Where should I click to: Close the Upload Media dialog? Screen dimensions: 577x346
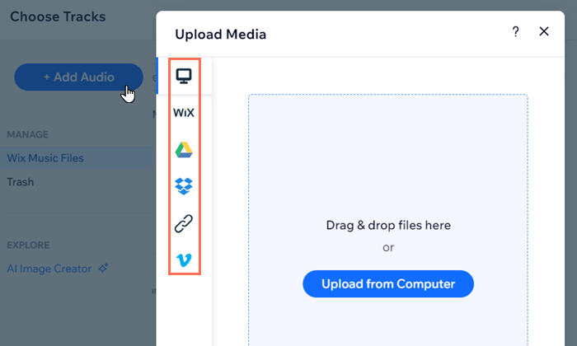tap(544, 31)
